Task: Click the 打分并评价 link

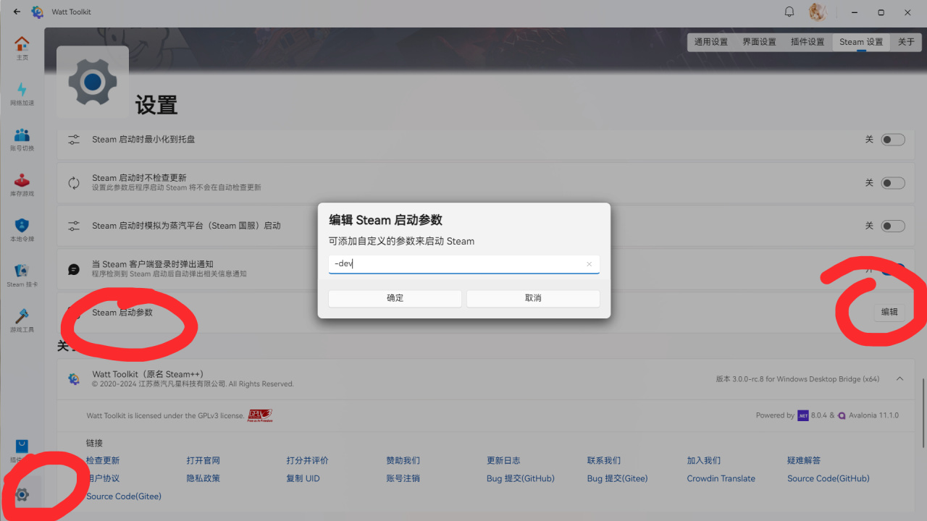Action: click(307, 460)
